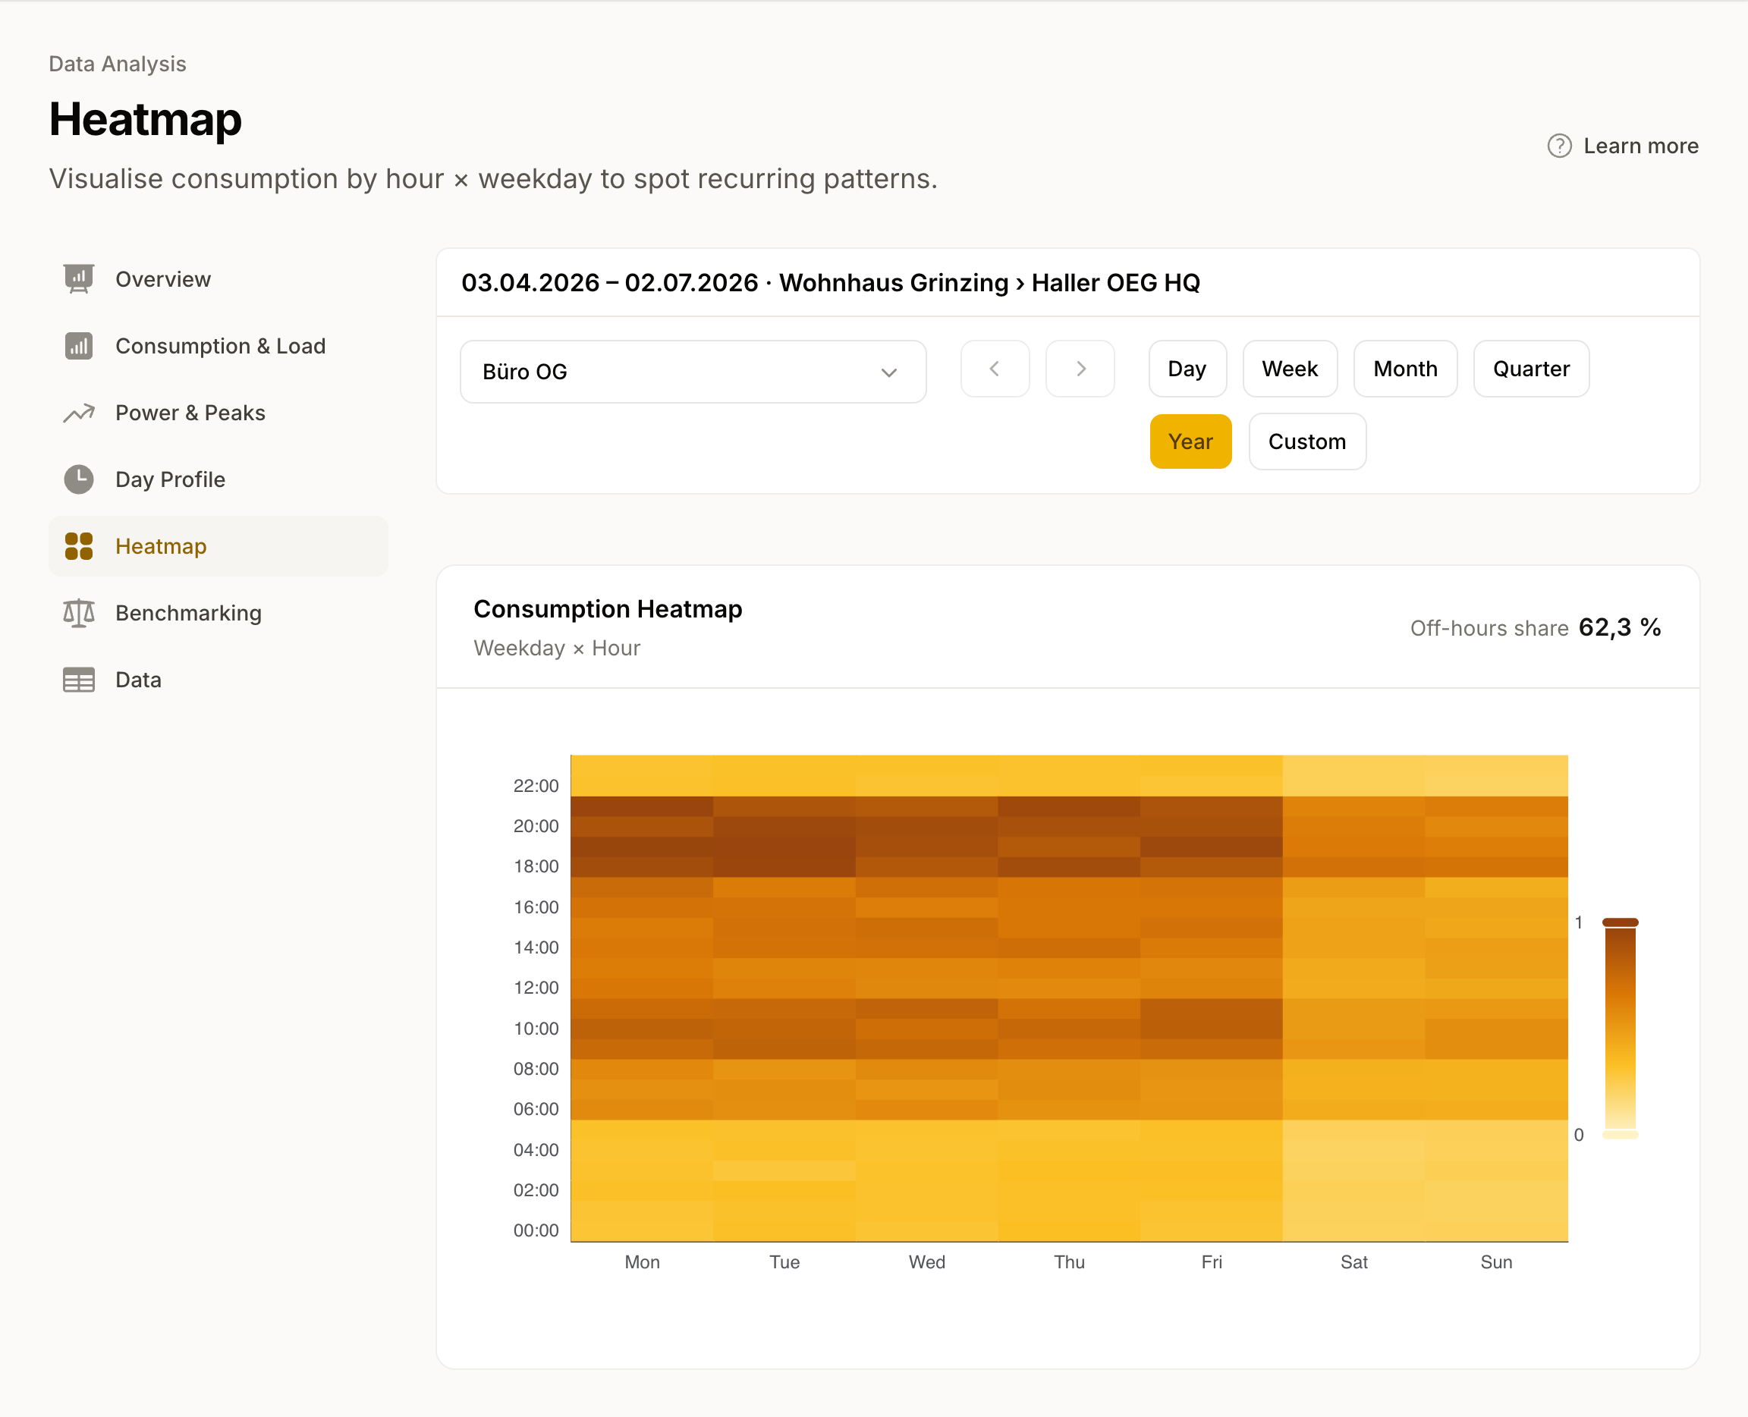Expand dropdown via its chevron arrow
The width and height of the screenshot is (1748, 1417).
click(889, 372)
